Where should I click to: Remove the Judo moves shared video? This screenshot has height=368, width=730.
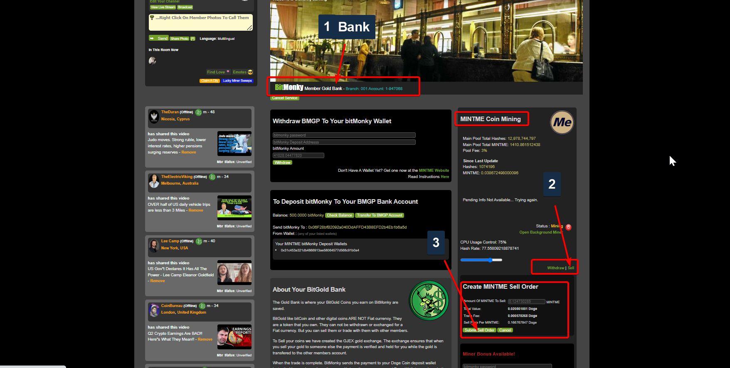[189, 152]
